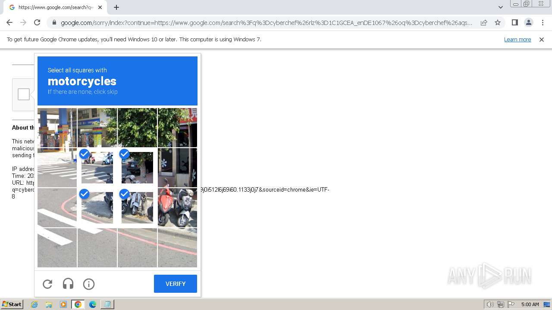Share this page icon
This screenshot has height=310, width=552.
tap(484, 22)
